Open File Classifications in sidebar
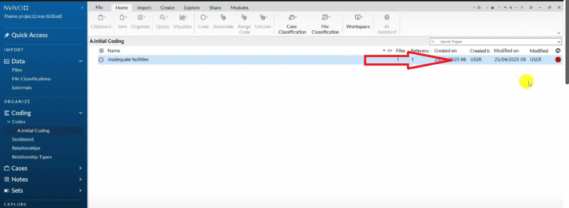The image size is (569, 208). (31, 79)
